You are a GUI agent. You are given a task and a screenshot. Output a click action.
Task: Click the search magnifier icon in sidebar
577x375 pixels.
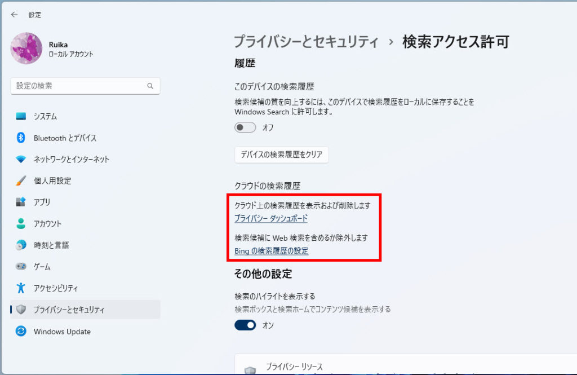point(150,86)
